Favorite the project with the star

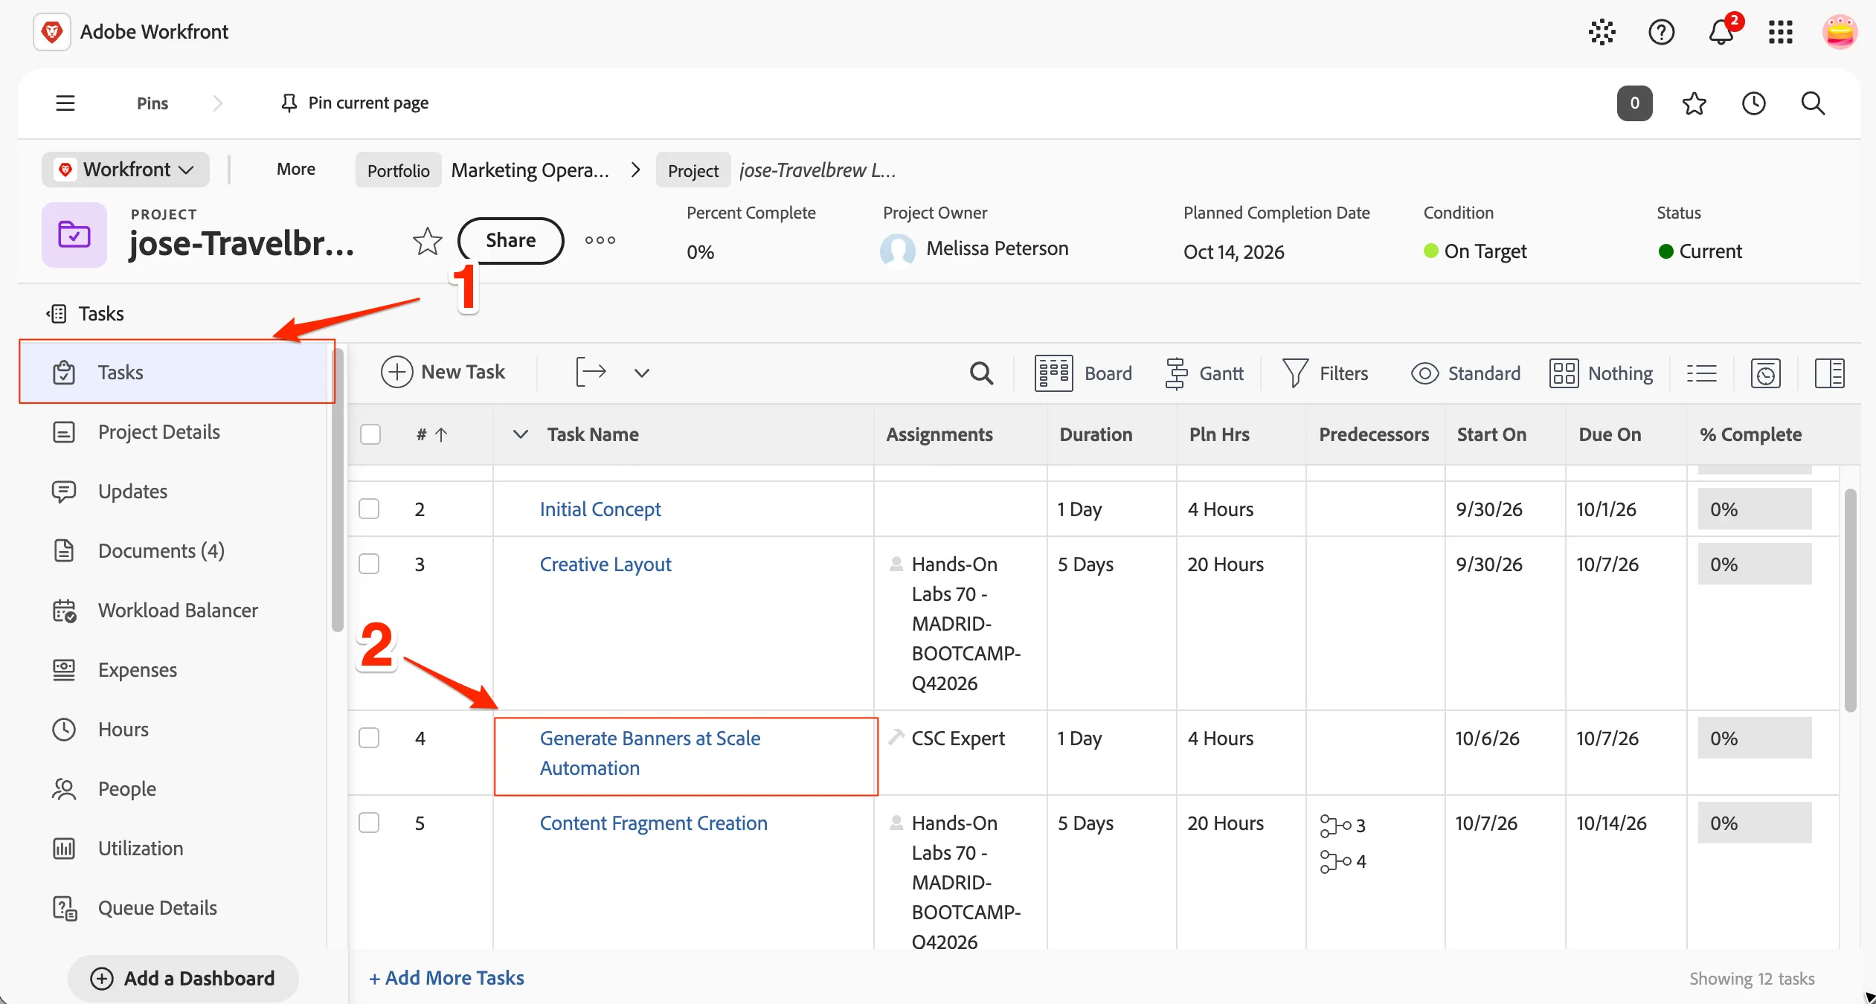coord(427,241)
